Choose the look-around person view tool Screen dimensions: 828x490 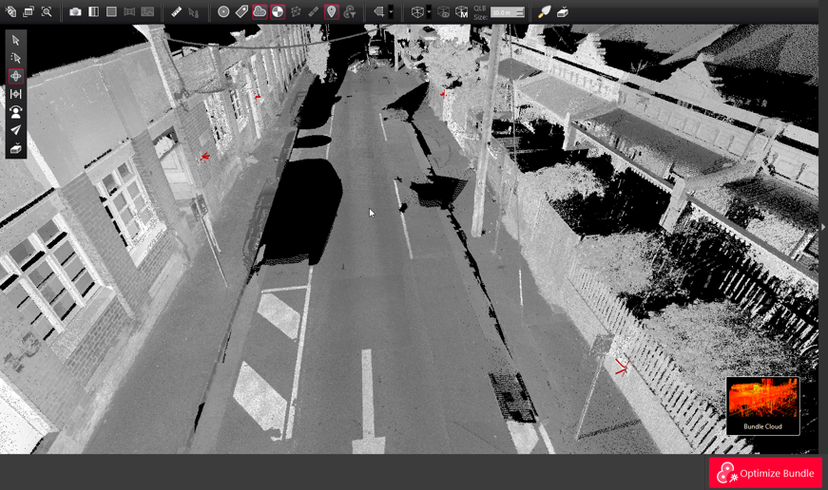click(x=16, y=112)
